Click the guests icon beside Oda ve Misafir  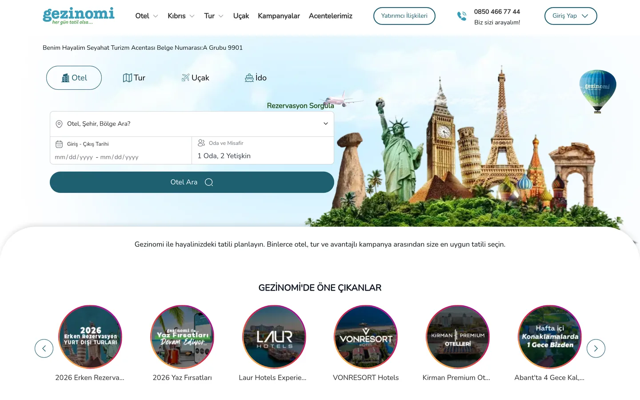click(201, 143)
